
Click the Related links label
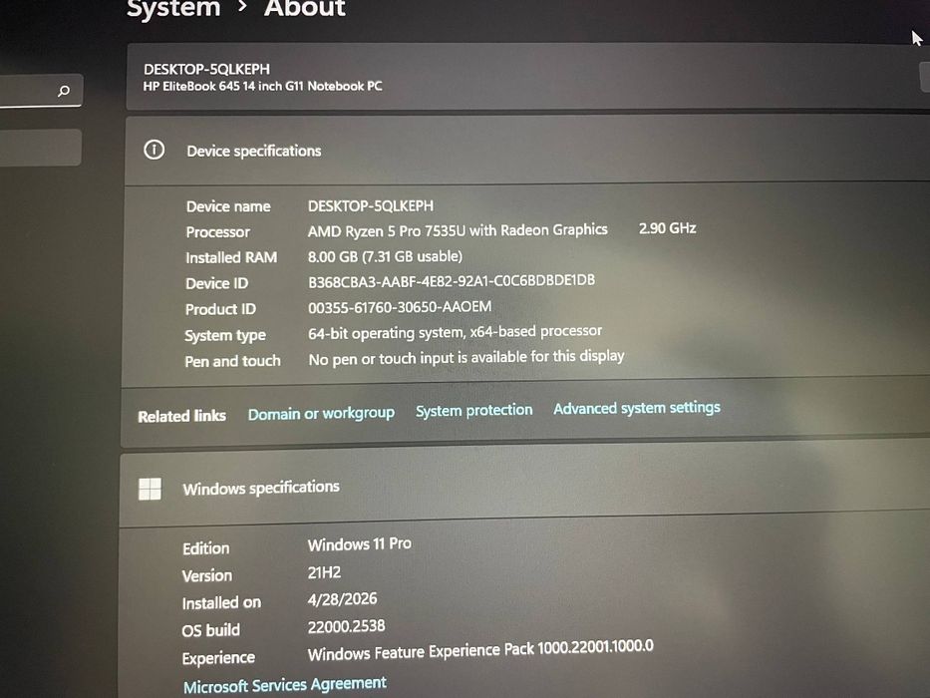point(181,416)
